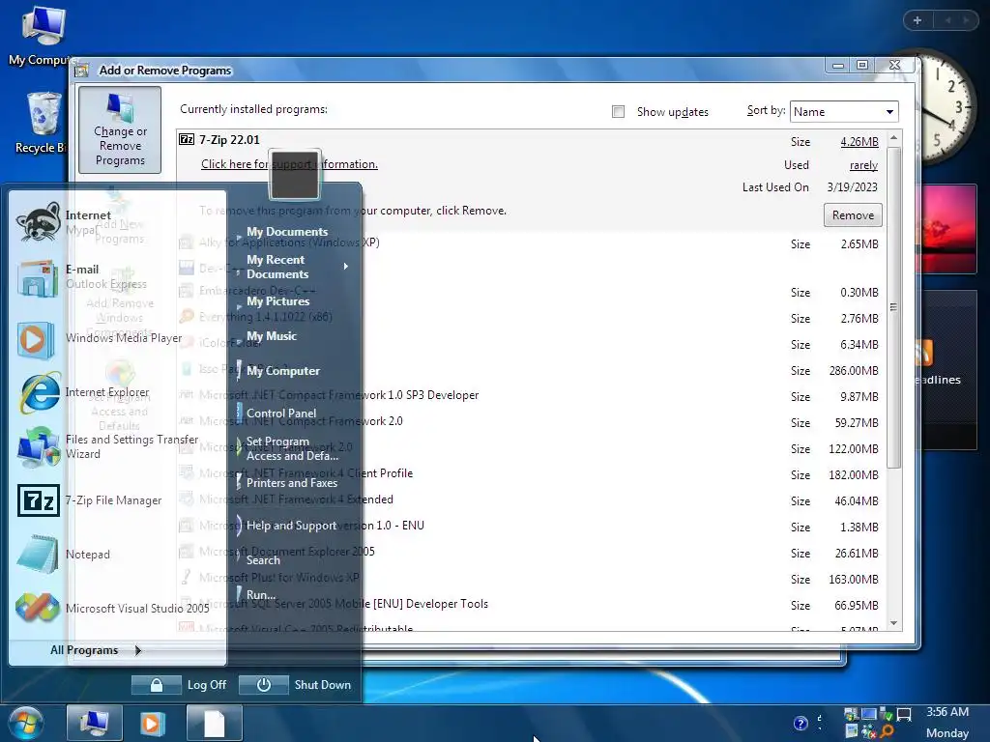Click blank document taskbar button
990x742 pixels.
pos(215,723)
